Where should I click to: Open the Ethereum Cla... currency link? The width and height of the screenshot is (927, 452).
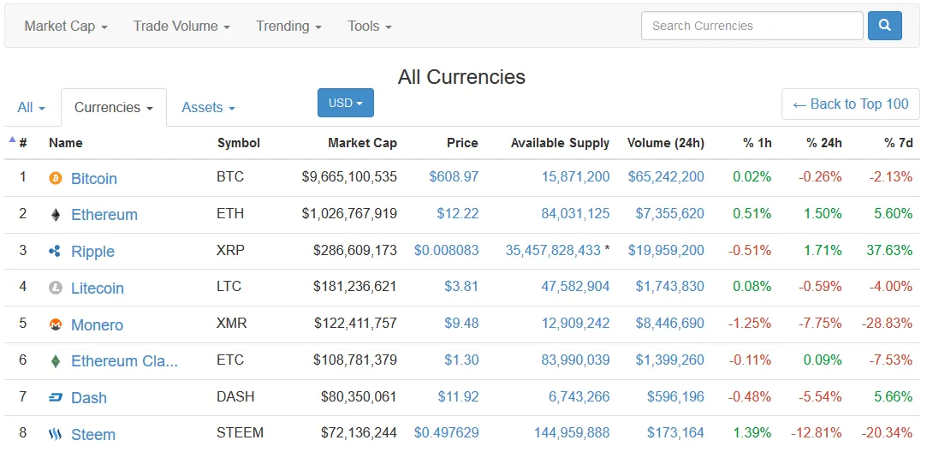(124, 361)
